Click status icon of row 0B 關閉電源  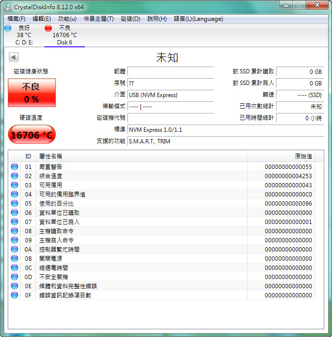coord(14,258)
